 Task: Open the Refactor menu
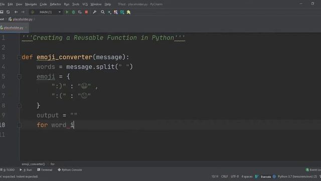(x=55, y=4)
